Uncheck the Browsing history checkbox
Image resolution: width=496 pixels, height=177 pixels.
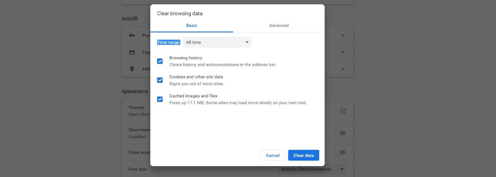tap(160, 61)
